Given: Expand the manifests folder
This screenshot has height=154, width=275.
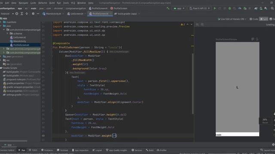Looking at the screenshot, I should 1,22.
